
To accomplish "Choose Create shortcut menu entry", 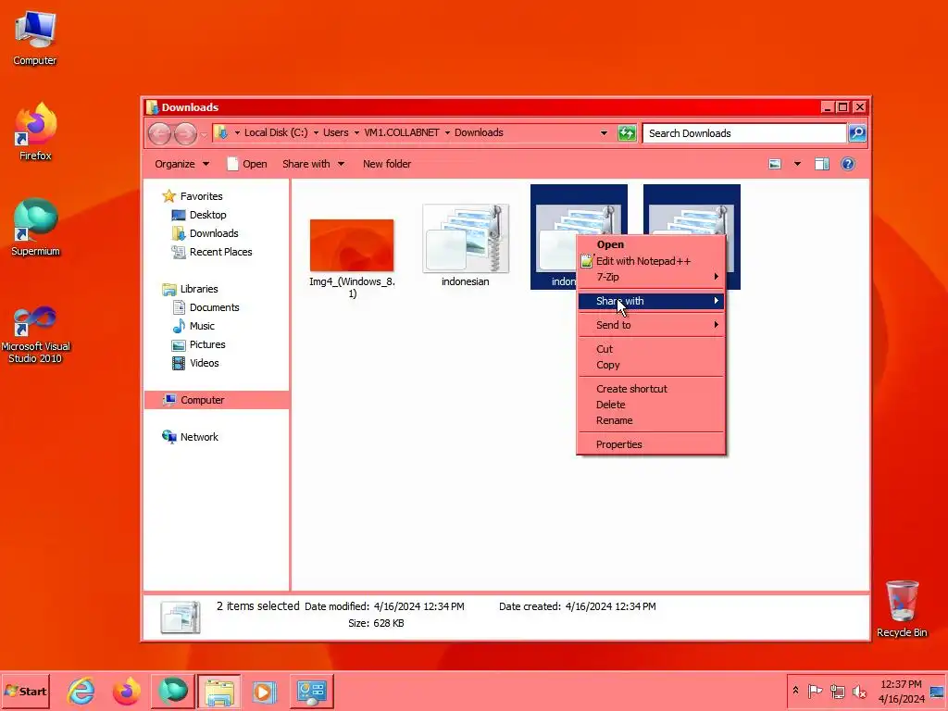I will coord(651,389).
